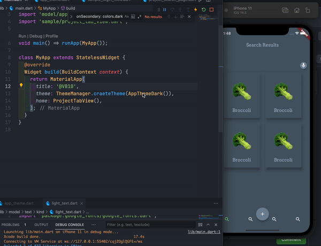The height and width of the screenshot is (246, 321).
Task: Open the panel tabs overflow ellipsis
Action: pyautogui.click(x=94, y=225)
